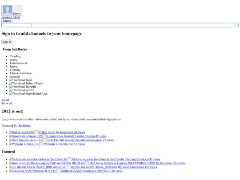Open the Blinchik channel entry

click(x=23, y=87)
